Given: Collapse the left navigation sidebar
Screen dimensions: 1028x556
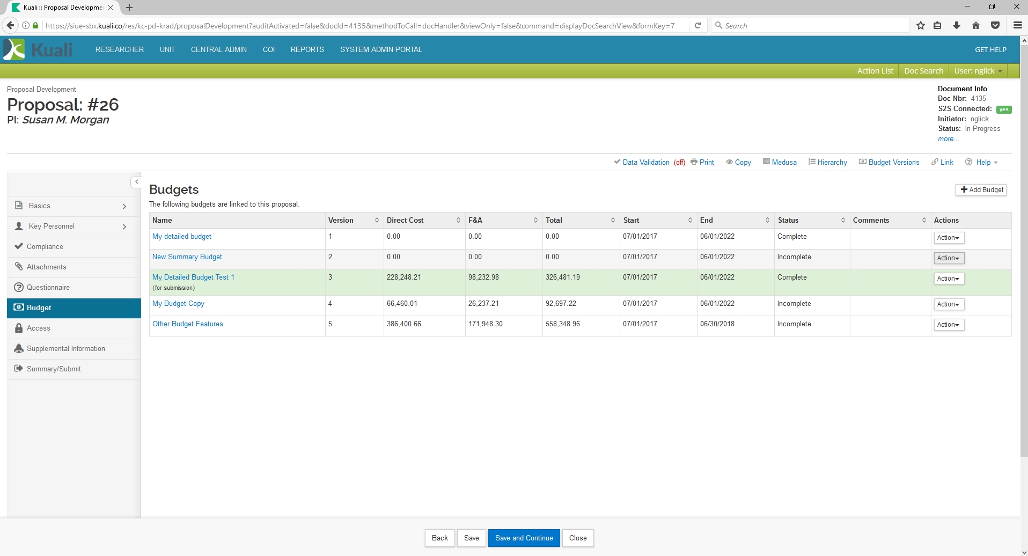Looking at the screenshot, I should point(136,182).
